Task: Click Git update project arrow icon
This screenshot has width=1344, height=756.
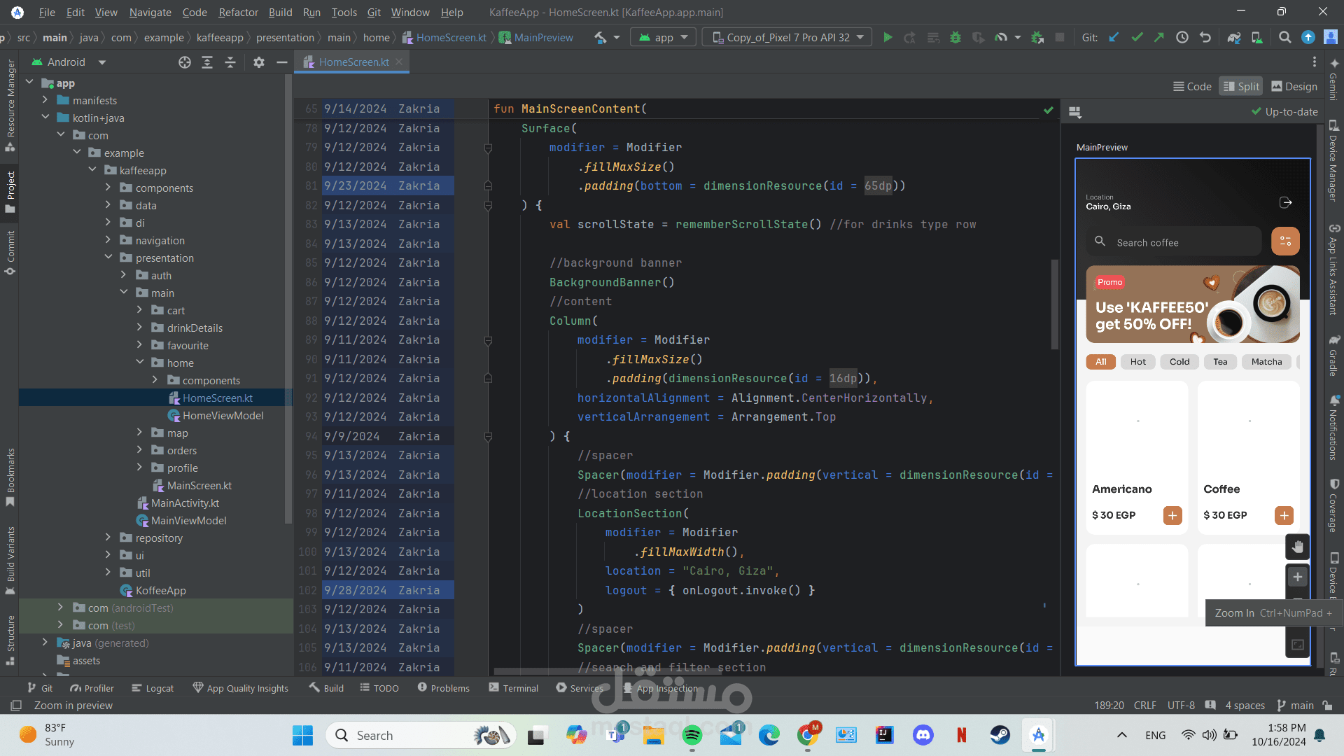Action: [1114, 38]
